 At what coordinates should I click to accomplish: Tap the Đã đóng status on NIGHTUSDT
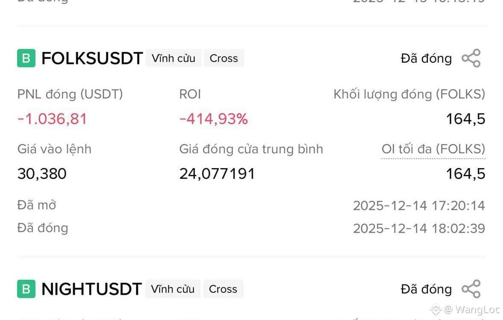click(426, 289)
